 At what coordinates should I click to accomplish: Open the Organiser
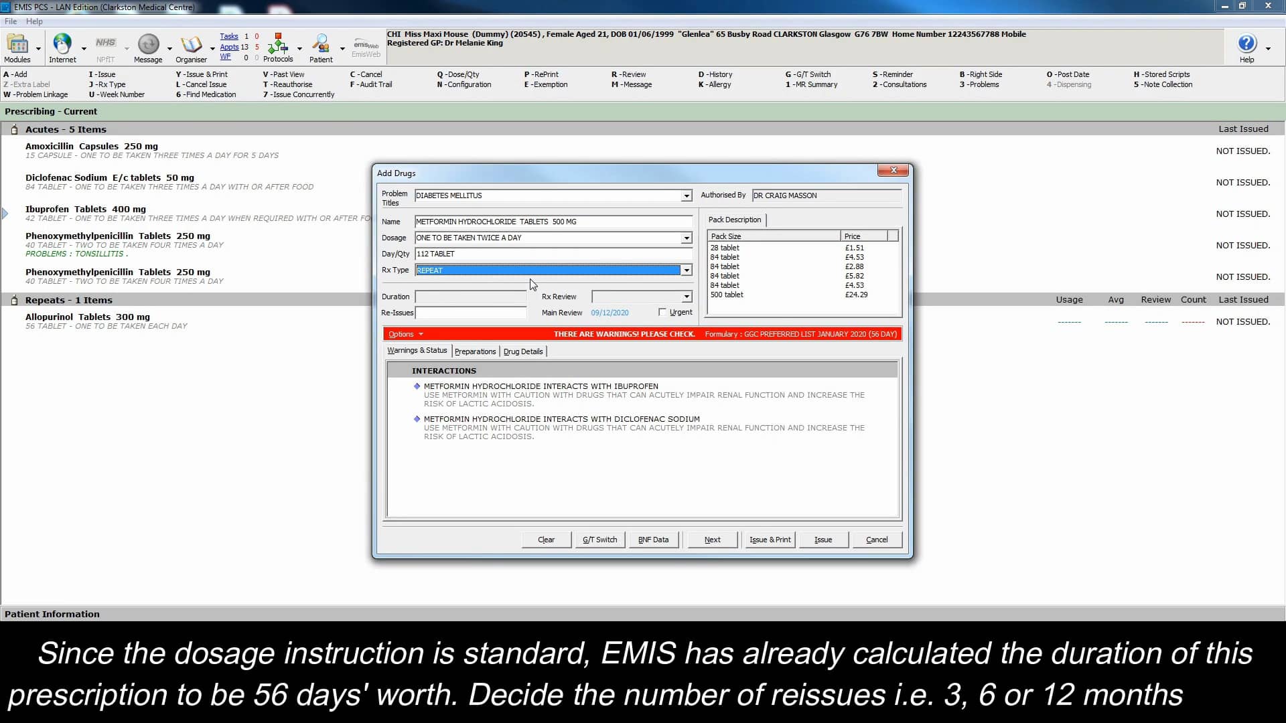(x=192, y=45)
